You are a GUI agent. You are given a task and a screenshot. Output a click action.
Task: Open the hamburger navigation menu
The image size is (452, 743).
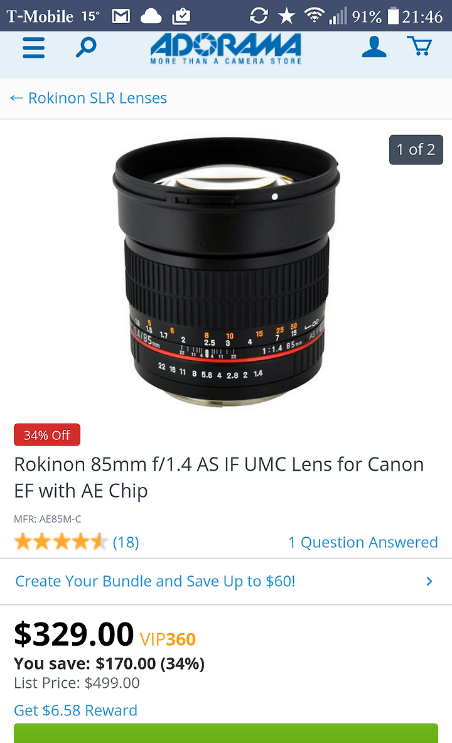34,48
